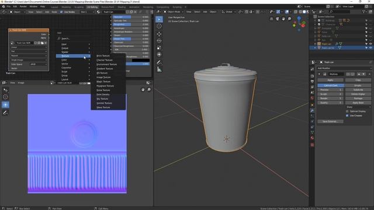This screenshot has height=210, width=374.
Task: Open the Slot 1 material slot dropdown
Action: click(x=87, y=12)
